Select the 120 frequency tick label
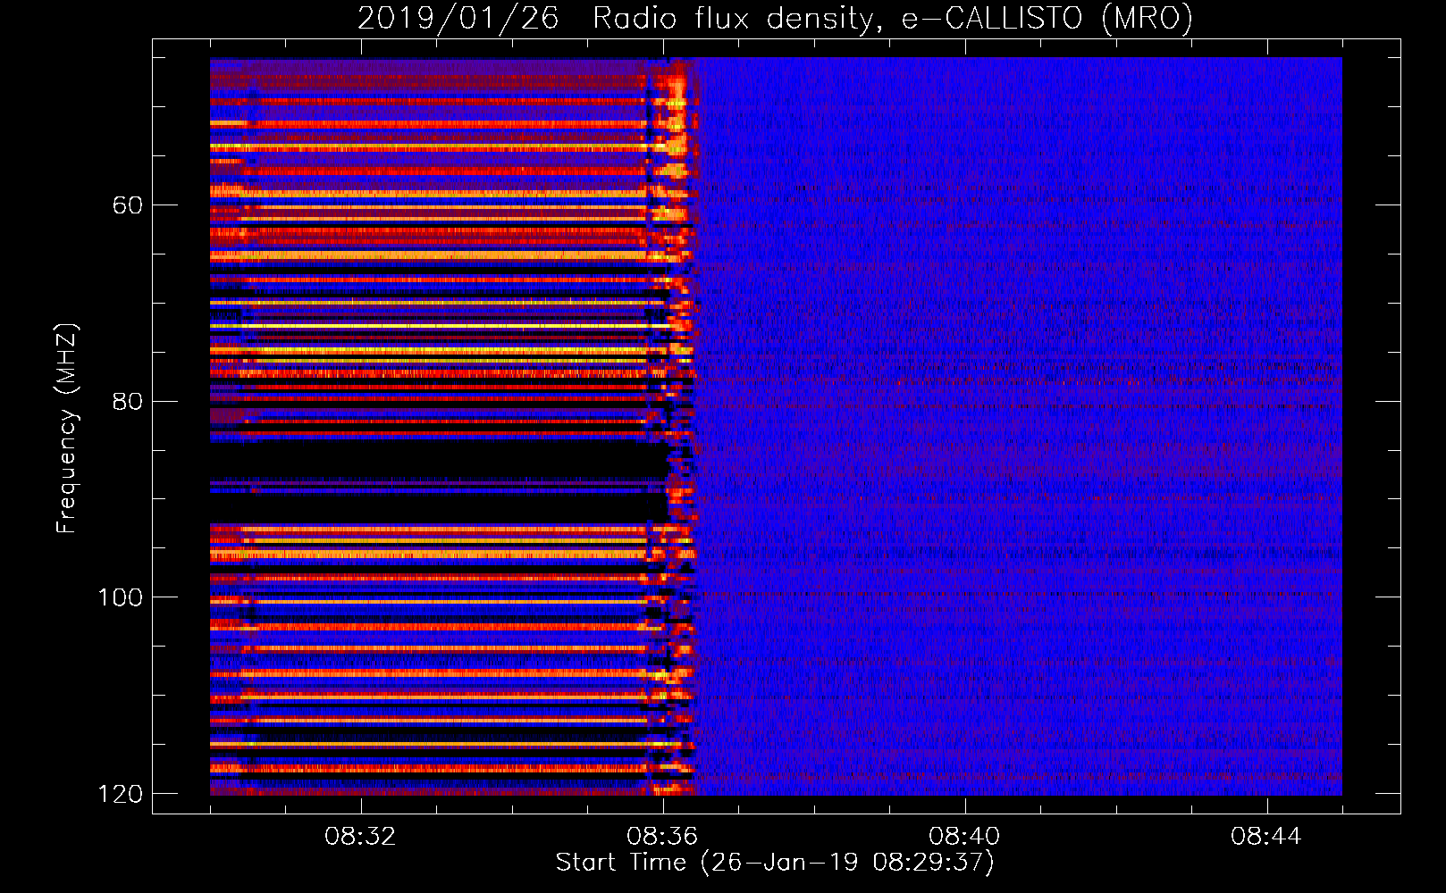 120,794
